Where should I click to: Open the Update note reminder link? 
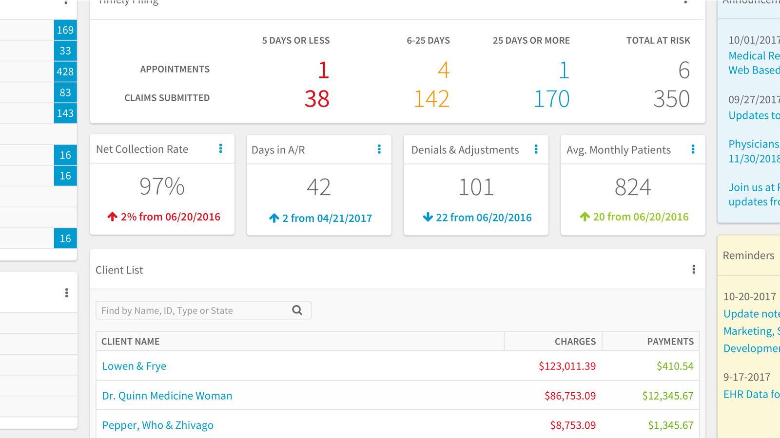coord(751,314)
